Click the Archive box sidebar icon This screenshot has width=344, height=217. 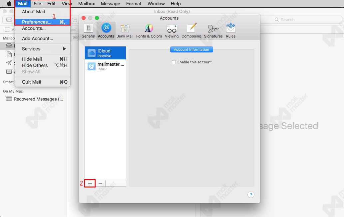[9, 71]
